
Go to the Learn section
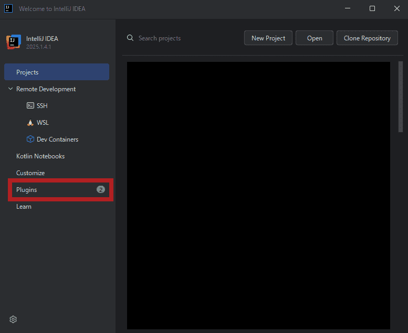(x=24, y=207)
